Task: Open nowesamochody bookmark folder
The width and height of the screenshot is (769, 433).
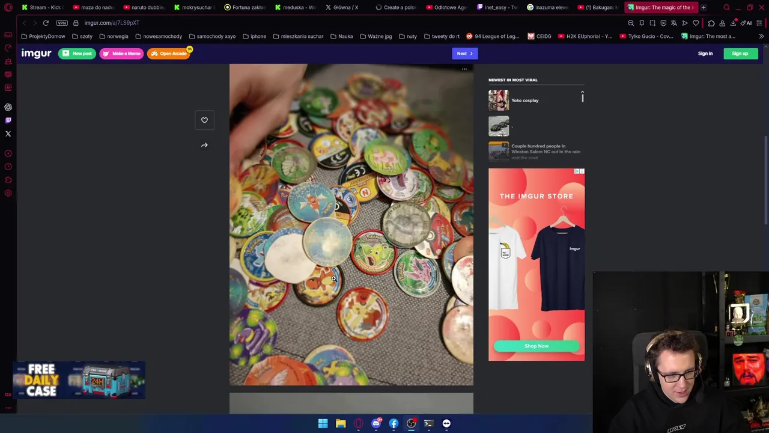Action: click(x=159, y=36)
